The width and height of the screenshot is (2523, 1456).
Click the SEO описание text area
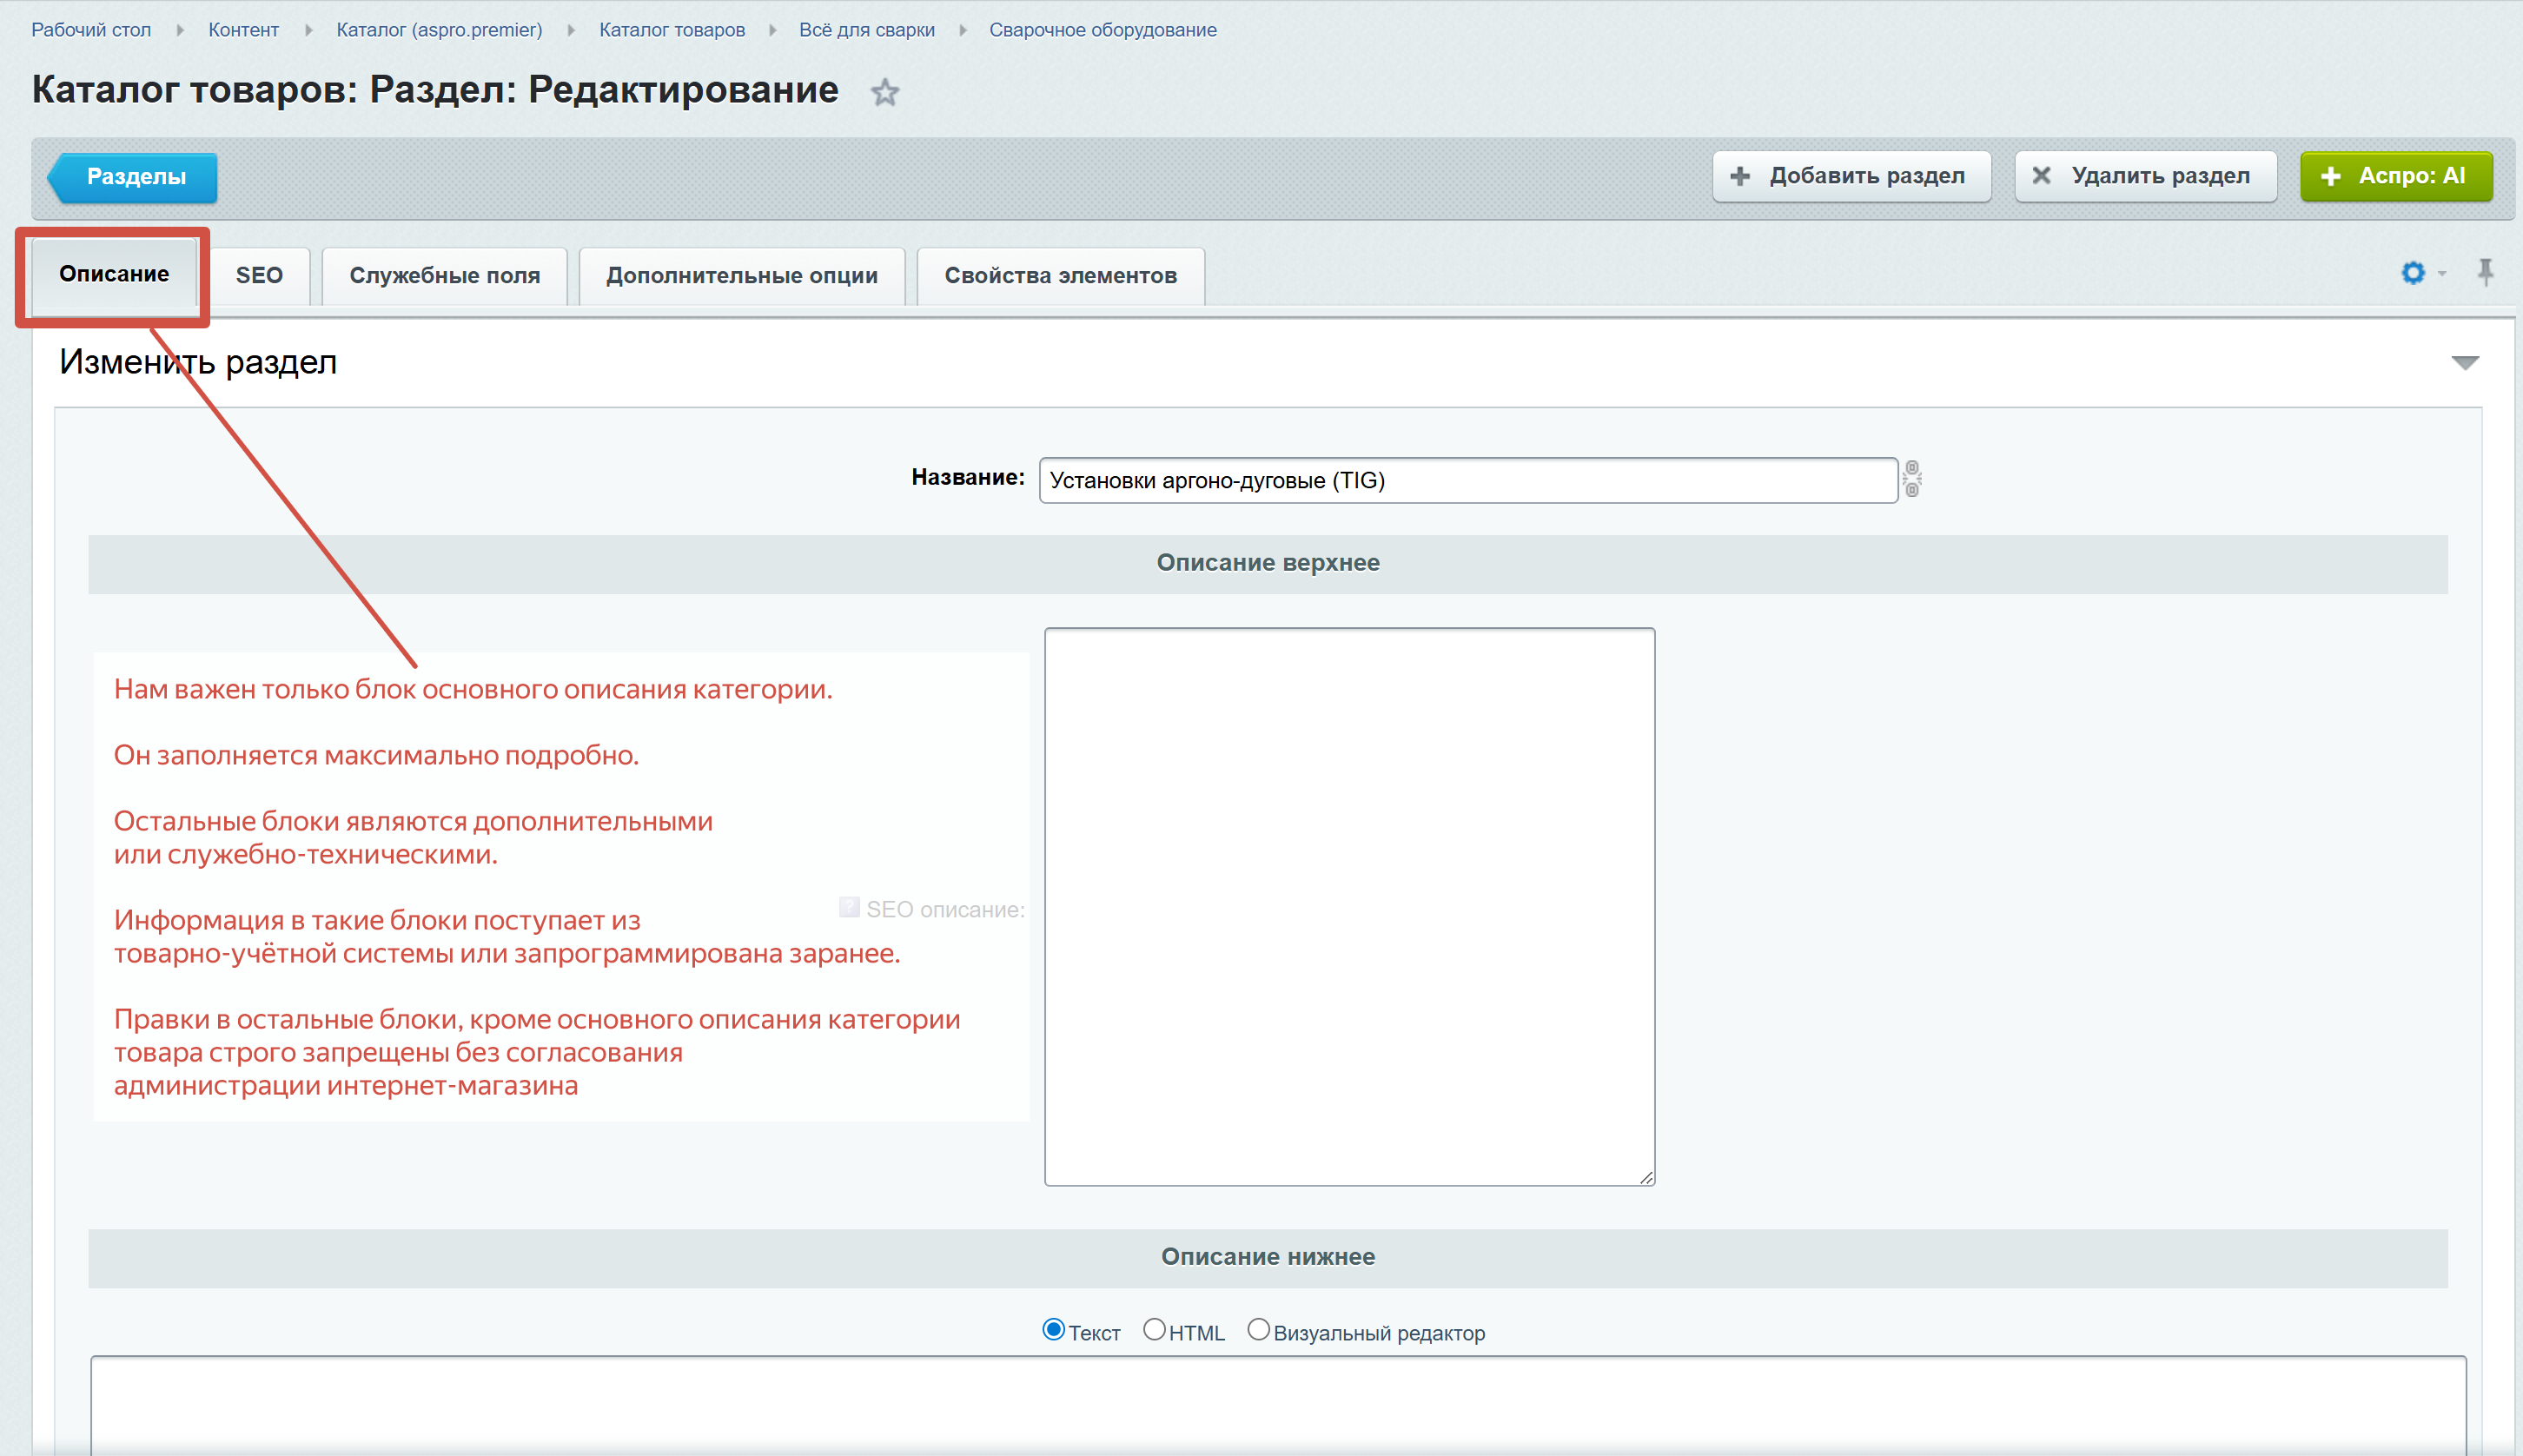[x=1348, y=906]
